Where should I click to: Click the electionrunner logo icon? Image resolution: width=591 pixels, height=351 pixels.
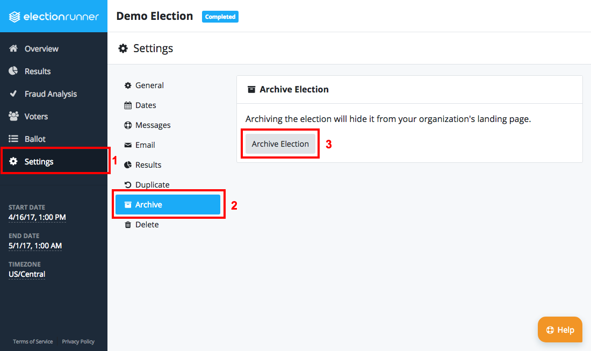pos(15,17)
